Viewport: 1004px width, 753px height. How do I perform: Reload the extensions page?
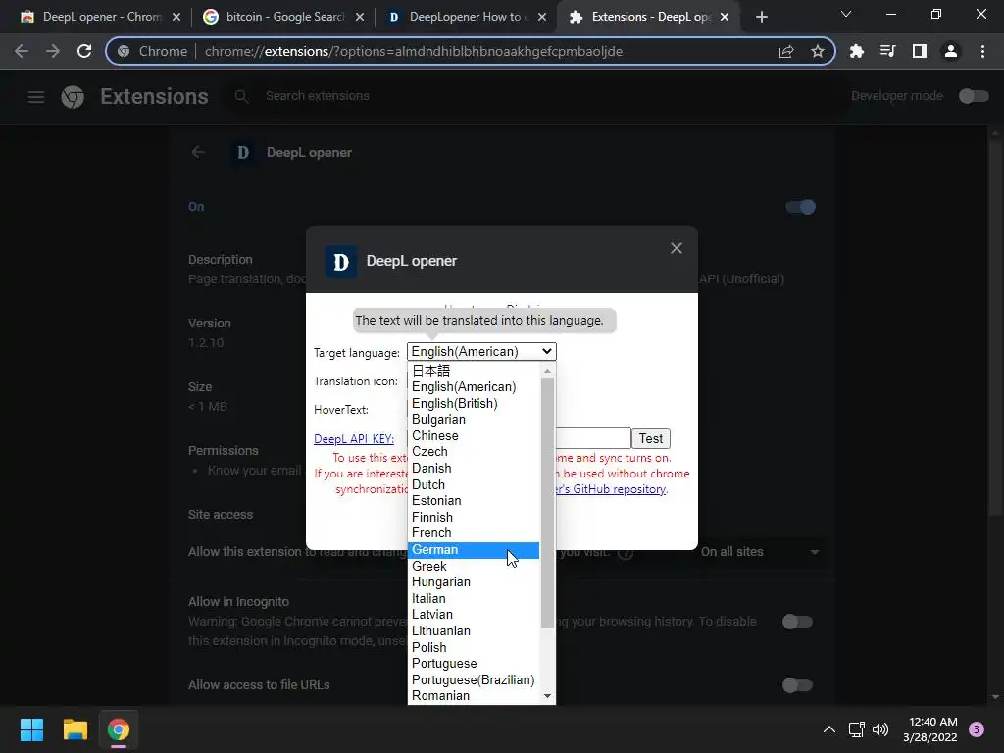(84, 51)
